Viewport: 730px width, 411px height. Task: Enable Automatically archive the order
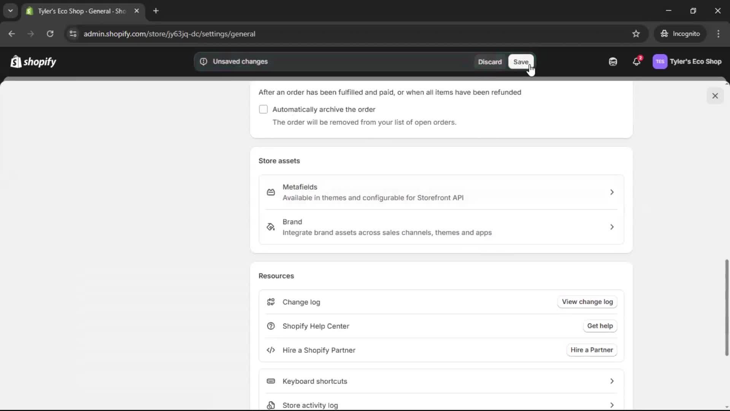tap(263, 109)
